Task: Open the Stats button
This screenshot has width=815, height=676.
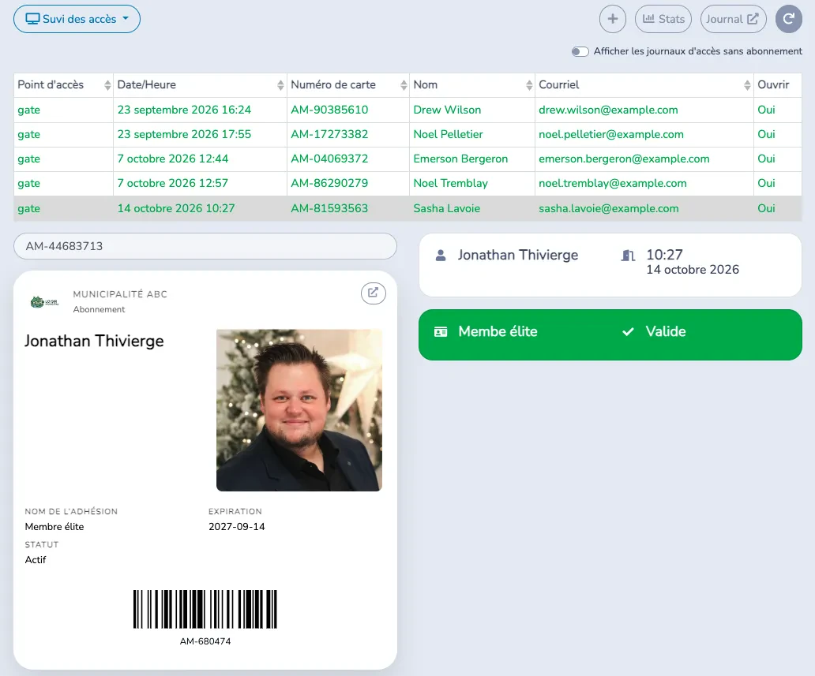Action: (663, 19)
